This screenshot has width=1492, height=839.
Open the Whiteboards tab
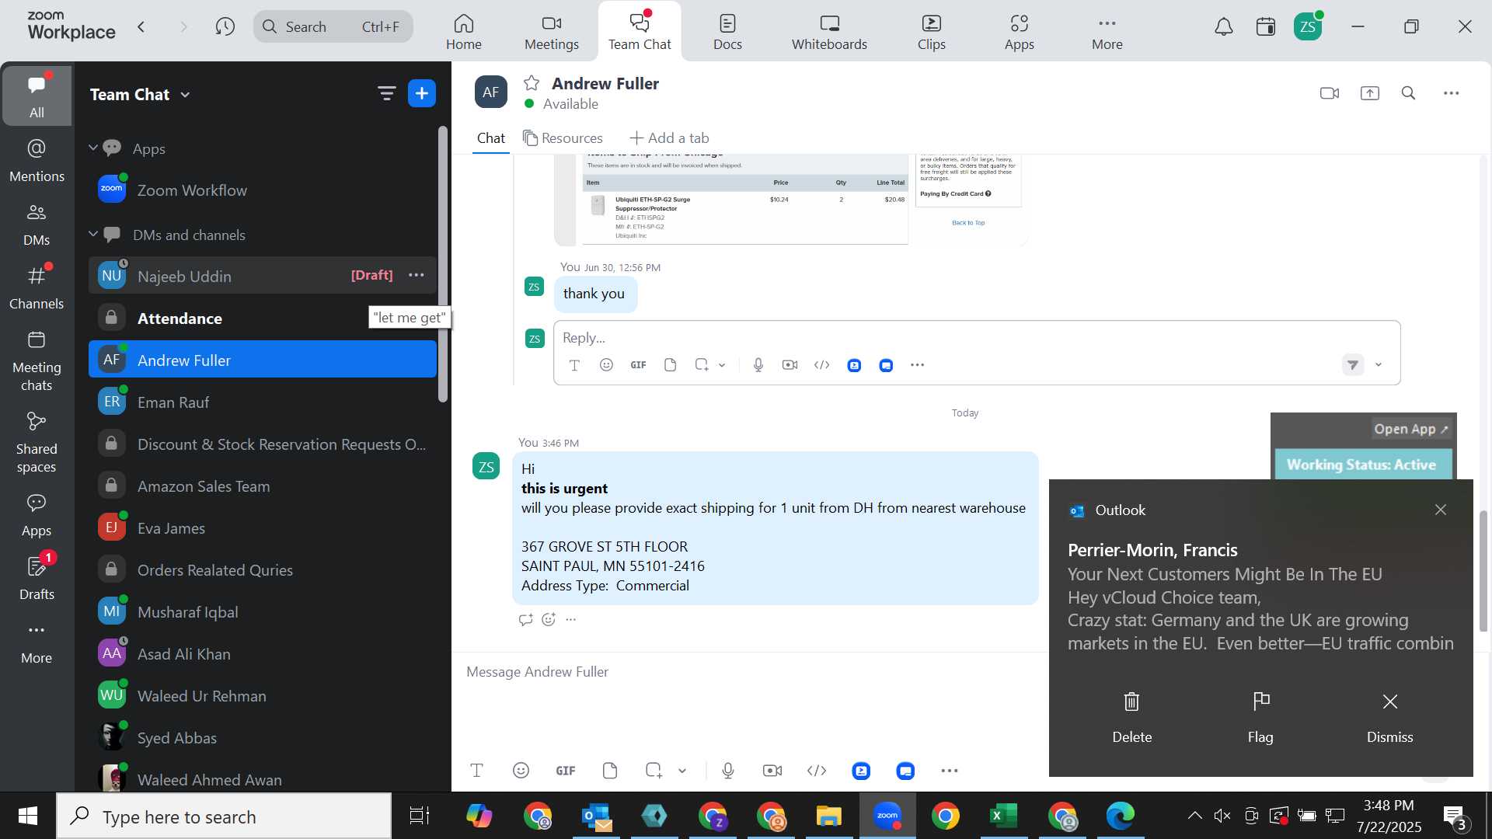(829, 32)
